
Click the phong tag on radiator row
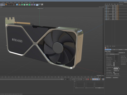[118, 18]
